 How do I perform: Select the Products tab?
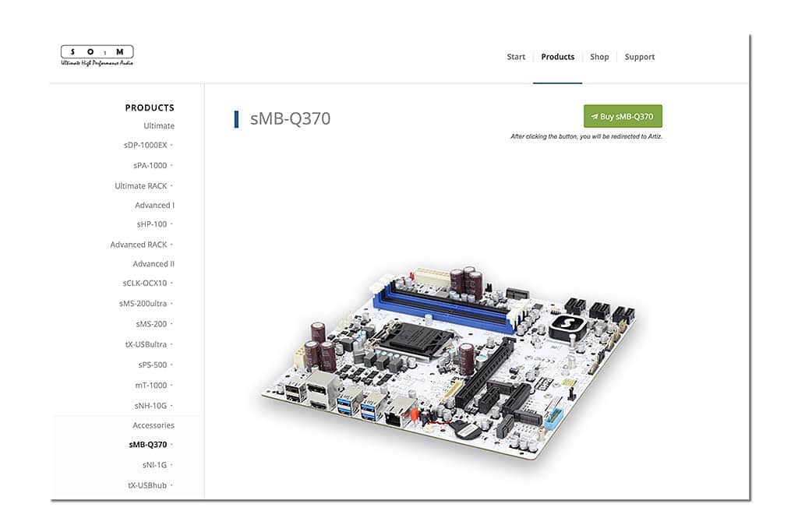tap(557, 57)
